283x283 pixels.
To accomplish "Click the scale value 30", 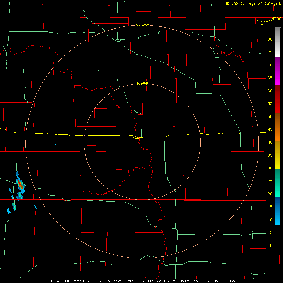I will pos(270,168).
